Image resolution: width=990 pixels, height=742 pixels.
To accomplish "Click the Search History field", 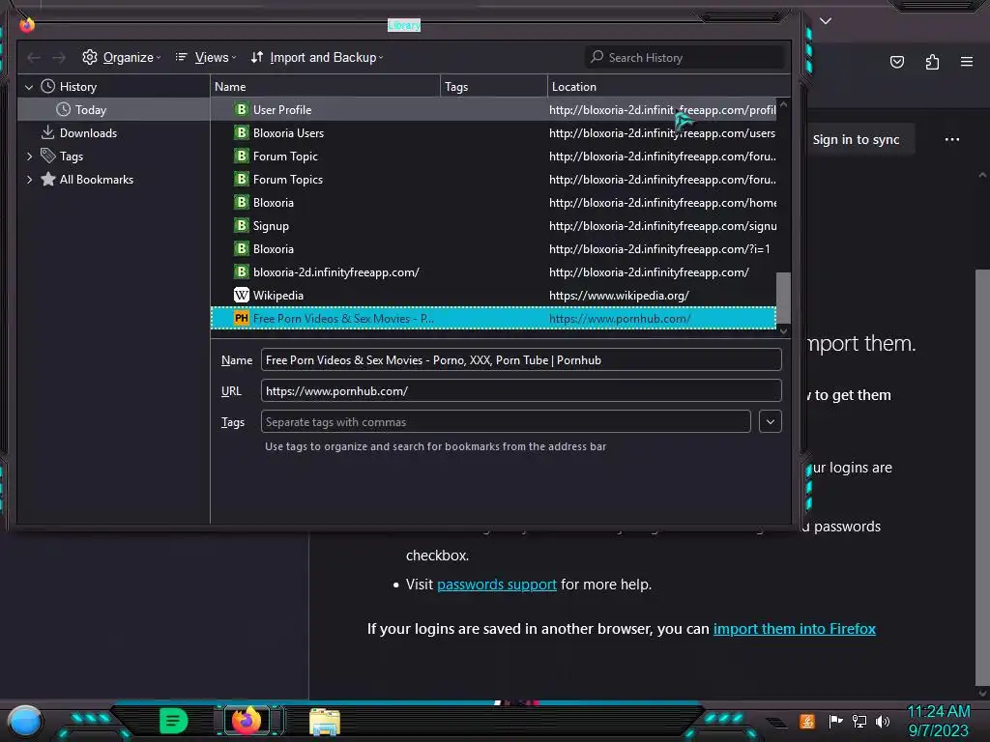I will tap(684, 57).
